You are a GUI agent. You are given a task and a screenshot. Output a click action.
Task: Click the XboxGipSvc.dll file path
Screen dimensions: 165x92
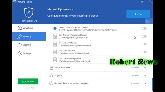(73, 38)
